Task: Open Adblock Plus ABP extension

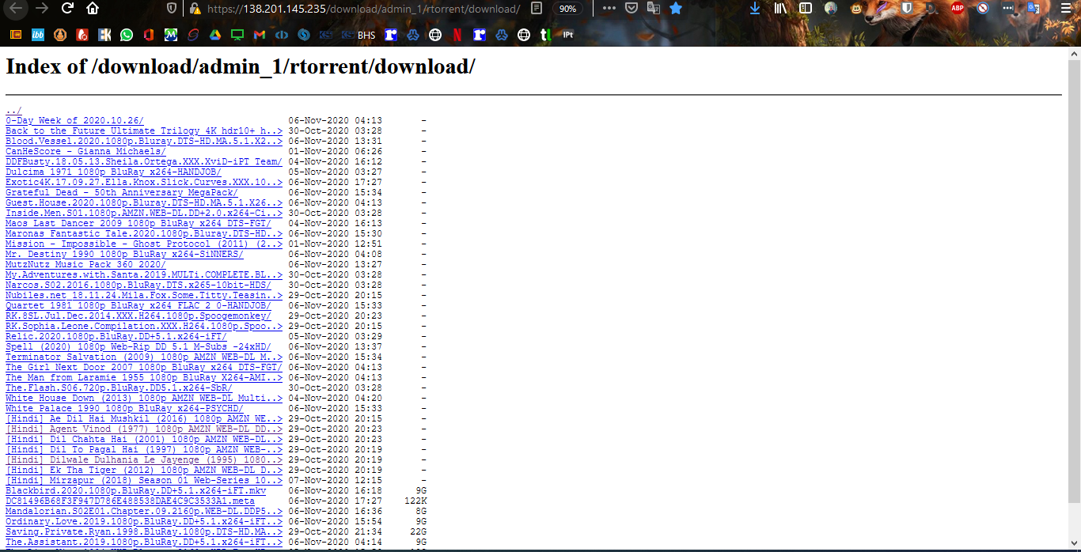Action: [958, 9]
